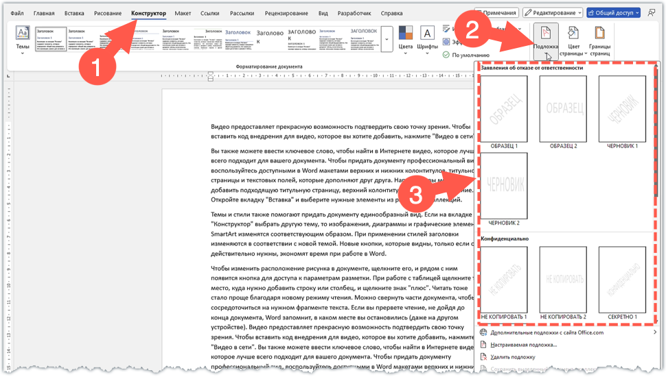
Task: Open the Шрифты theme fonts menu
Action: (427, 40)
